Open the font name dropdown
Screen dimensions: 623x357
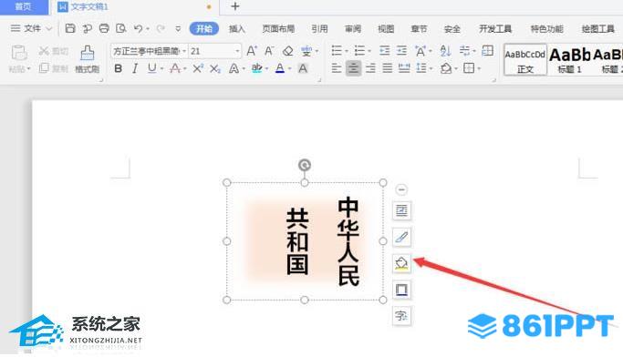pos(184,51)
